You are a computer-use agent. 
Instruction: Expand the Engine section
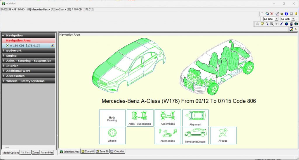pyautogui.click(x=29, y=56)
